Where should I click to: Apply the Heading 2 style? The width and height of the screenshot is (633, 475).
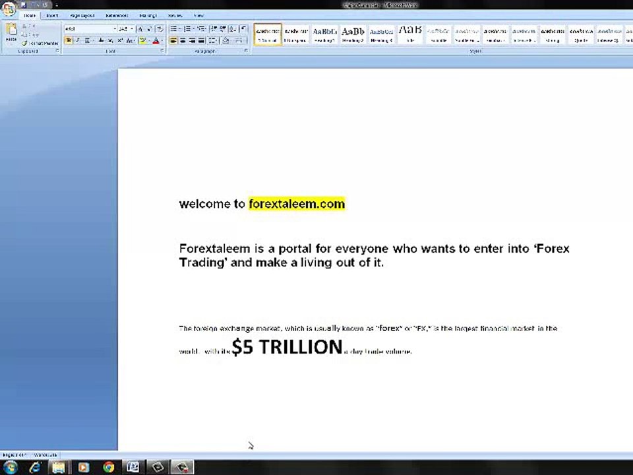(x=353, y=34)
